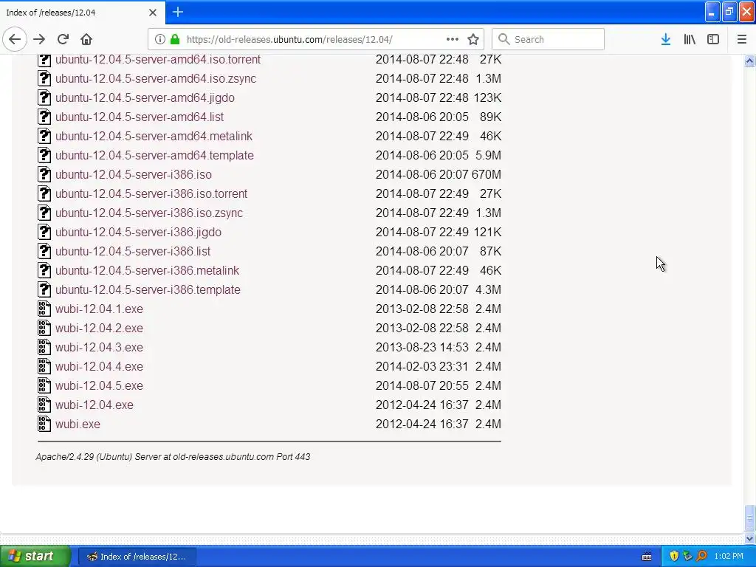
Task: Download wubi-12.04.exe
Action: click(94, 405)
